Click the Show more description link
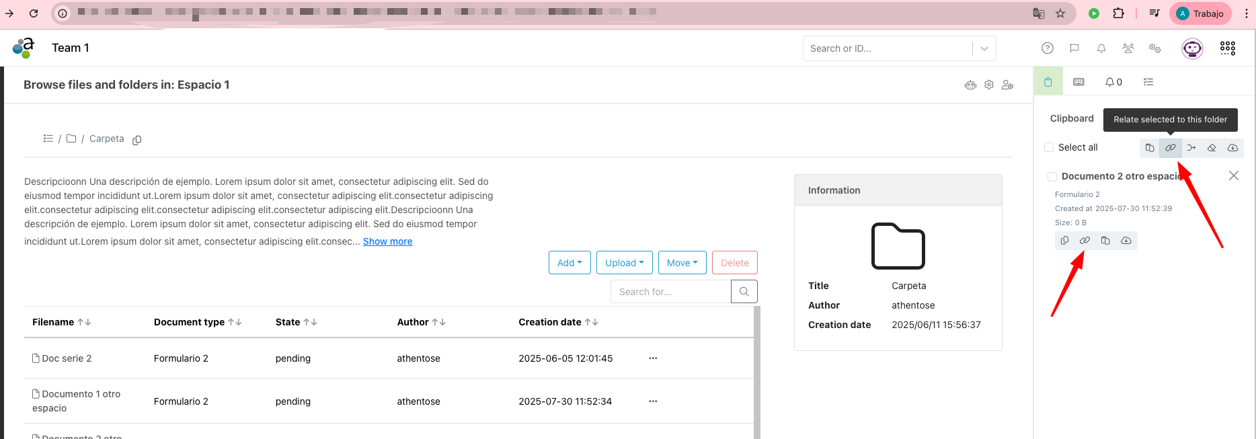Screen dimensions: 1256x439 pyautogui.click(x=387, y=241)
